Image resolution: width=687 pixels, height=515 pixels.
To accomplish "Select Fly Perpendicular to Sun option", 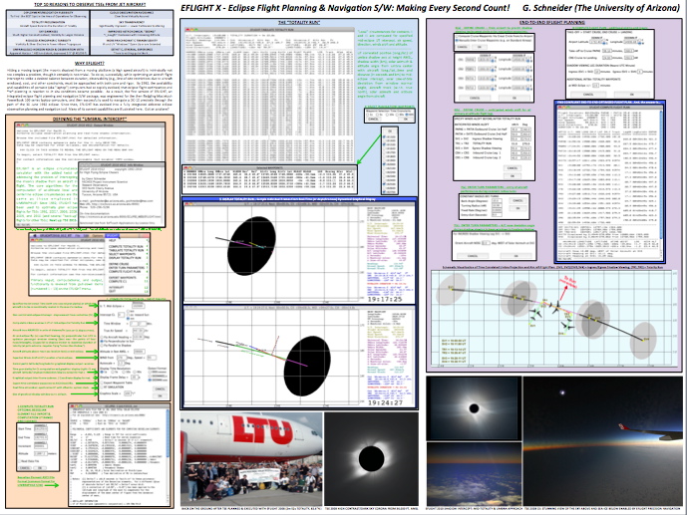I will pos(102,342).
